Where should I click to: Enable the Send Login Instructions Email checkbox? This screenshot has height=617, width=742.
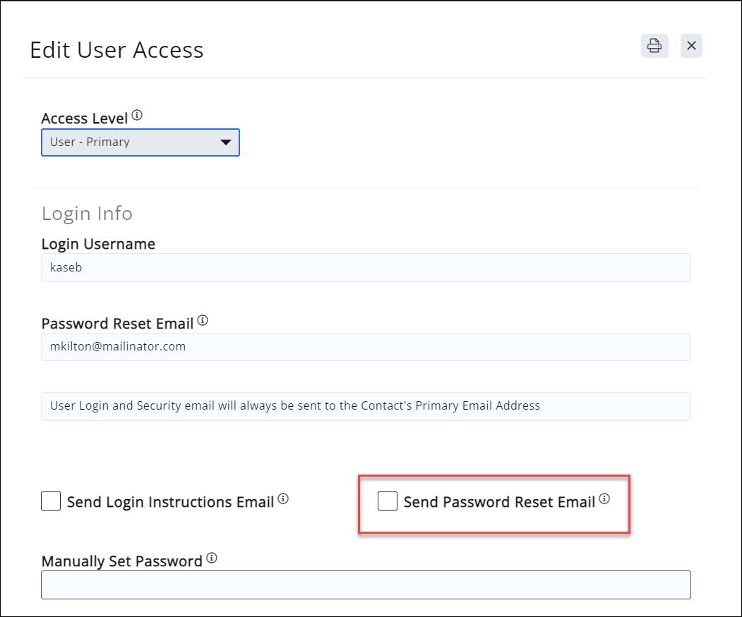tap(51, 501)
